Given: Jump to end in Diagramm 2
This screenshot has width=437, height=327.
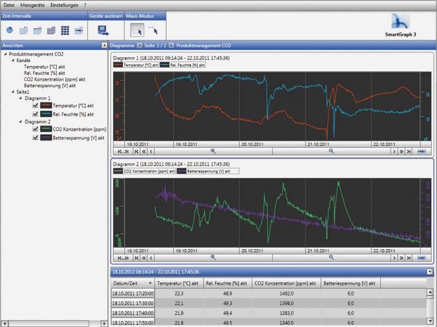Looking at the screenshot, I should click(x=409, y=258).
